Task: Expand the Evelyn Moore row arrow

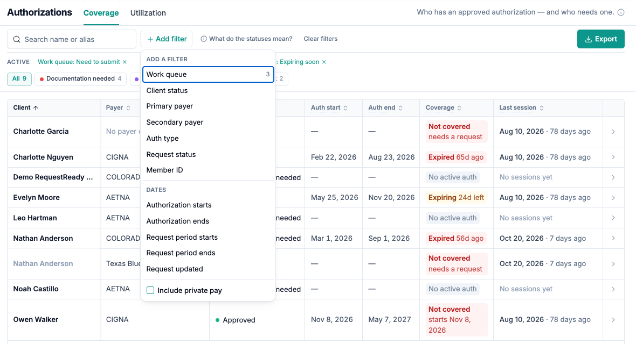Action: point(613,197)
